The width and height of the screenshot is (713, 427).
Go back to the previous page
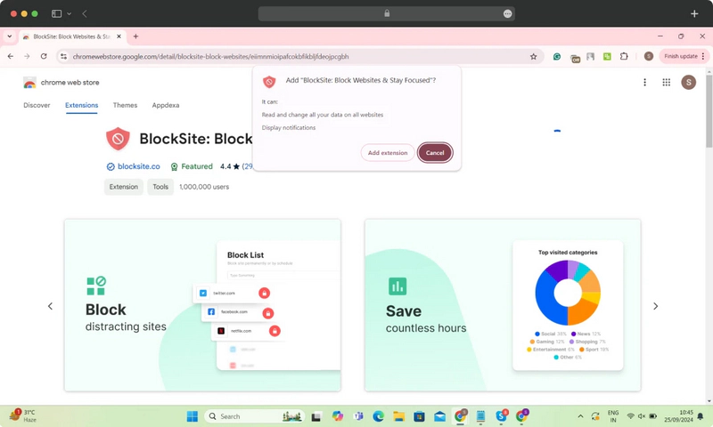[x=11, y=56]
